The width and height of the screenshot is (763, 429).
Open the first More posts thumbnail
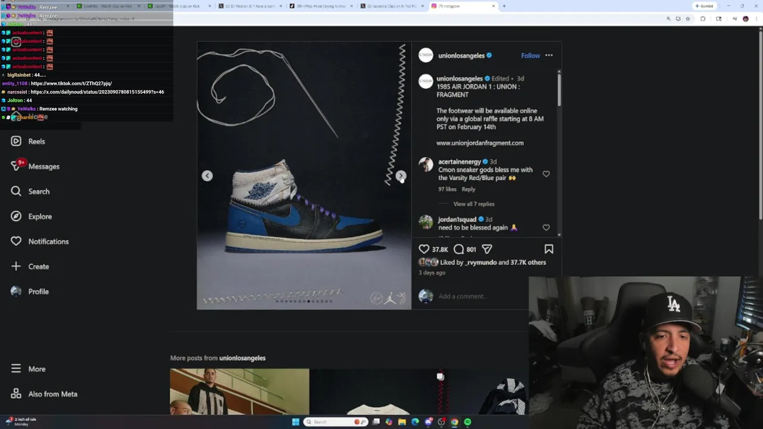[x=240, y=391]
